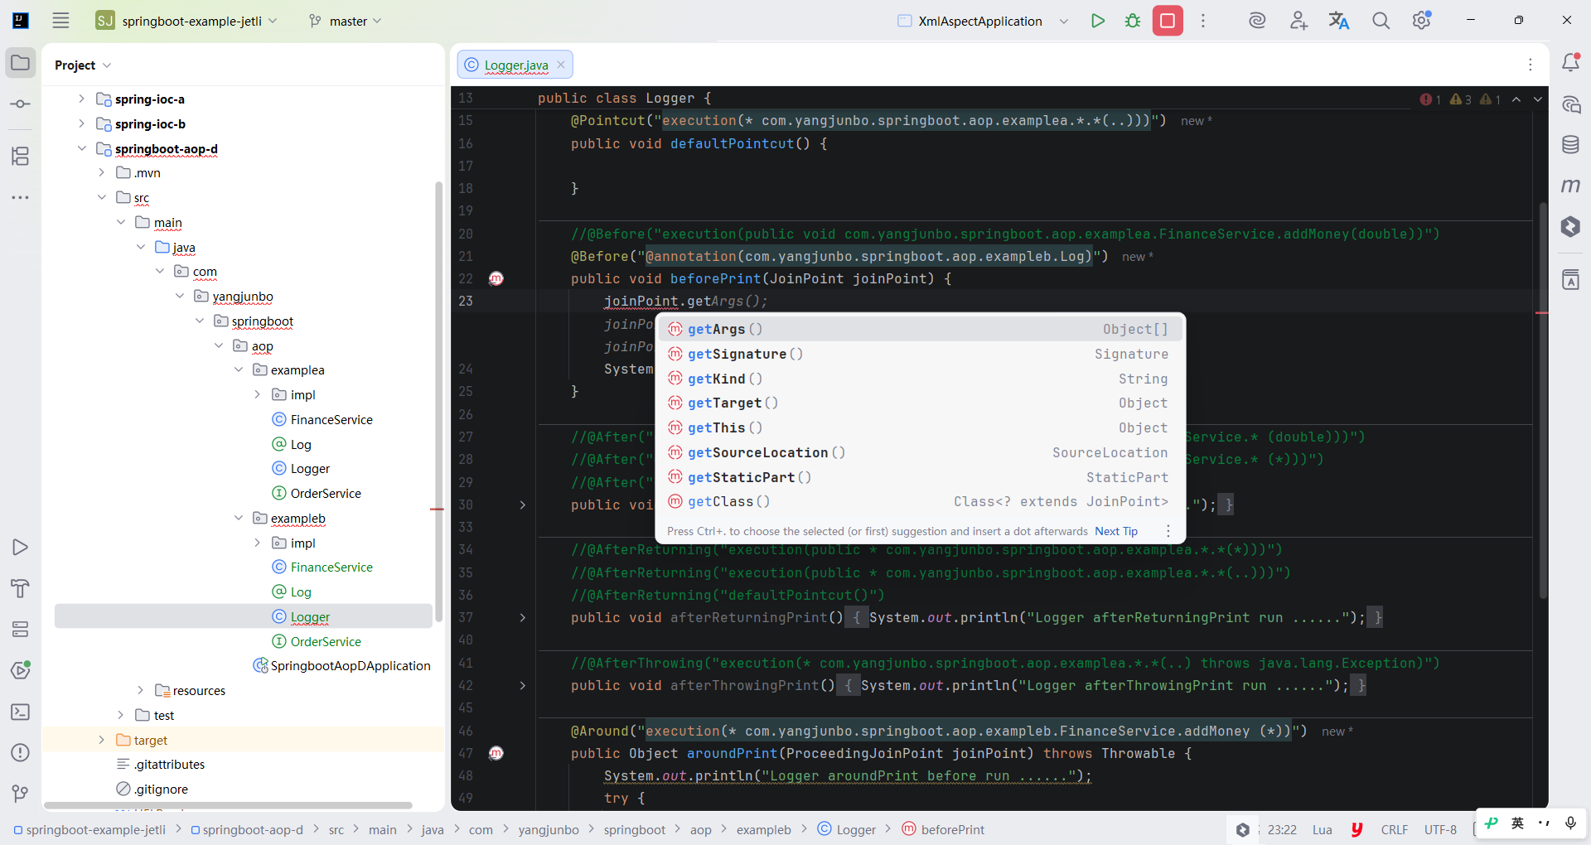This screenshot has height=845, width=1591.
Task: Open the Run tool window
Action: (21, 548)
